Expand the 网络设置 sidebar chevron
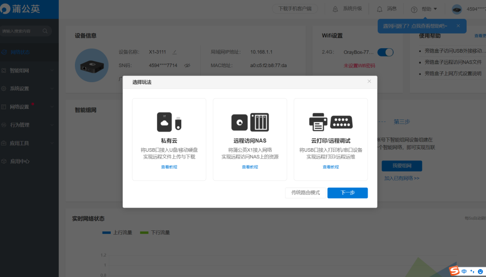 [x=52, y=107]
